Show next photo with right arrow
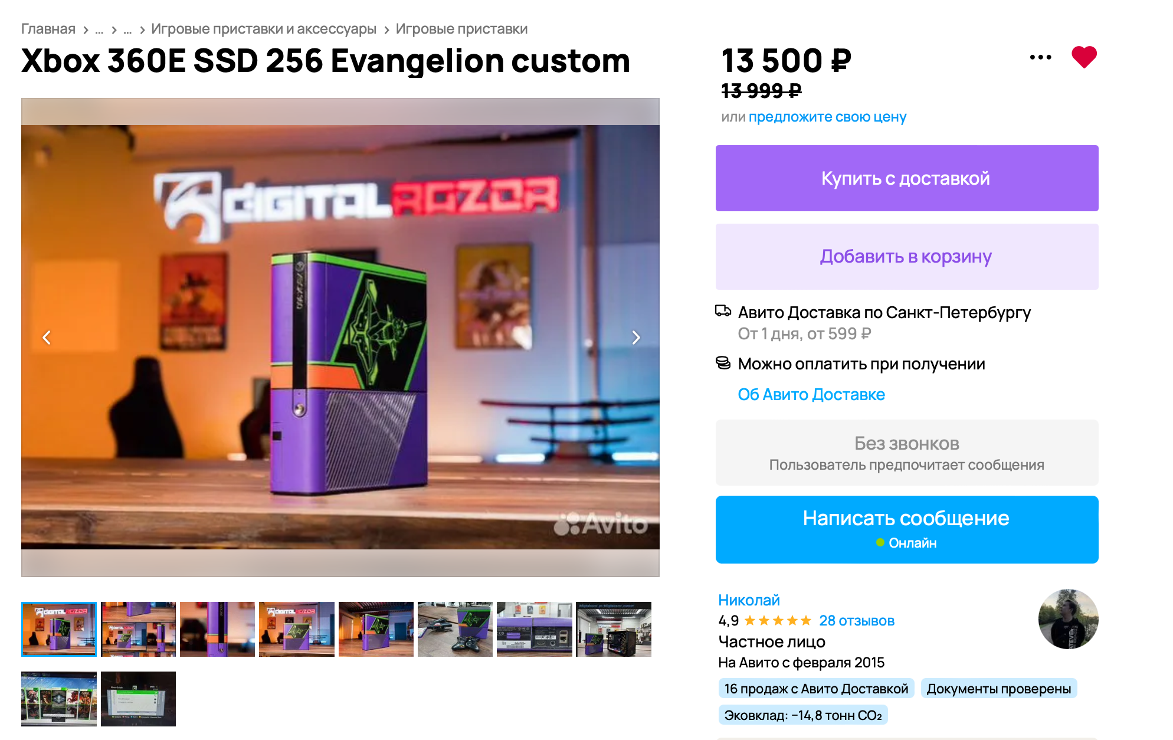1173x740 pixels. (635, 338)
